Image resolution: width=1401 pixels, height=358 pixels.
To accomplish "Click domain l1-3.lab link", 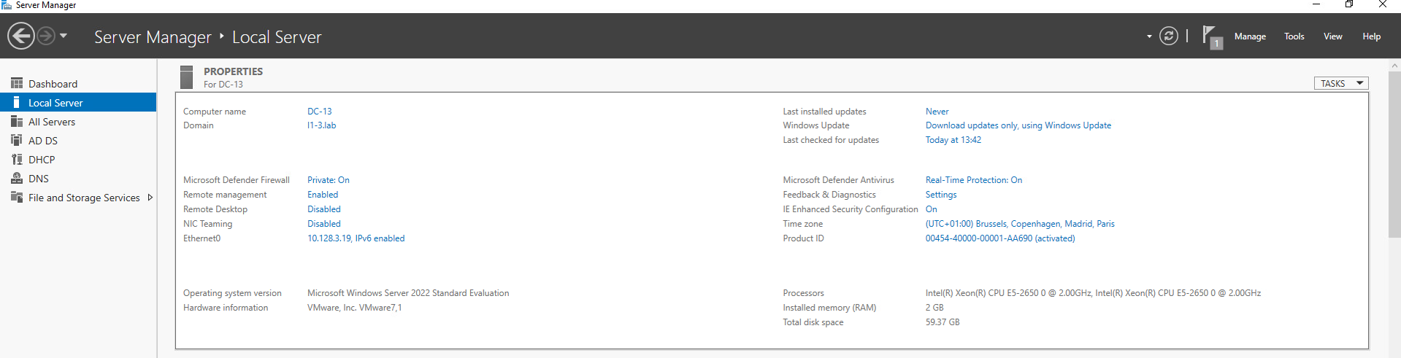I will click(321, 125).
